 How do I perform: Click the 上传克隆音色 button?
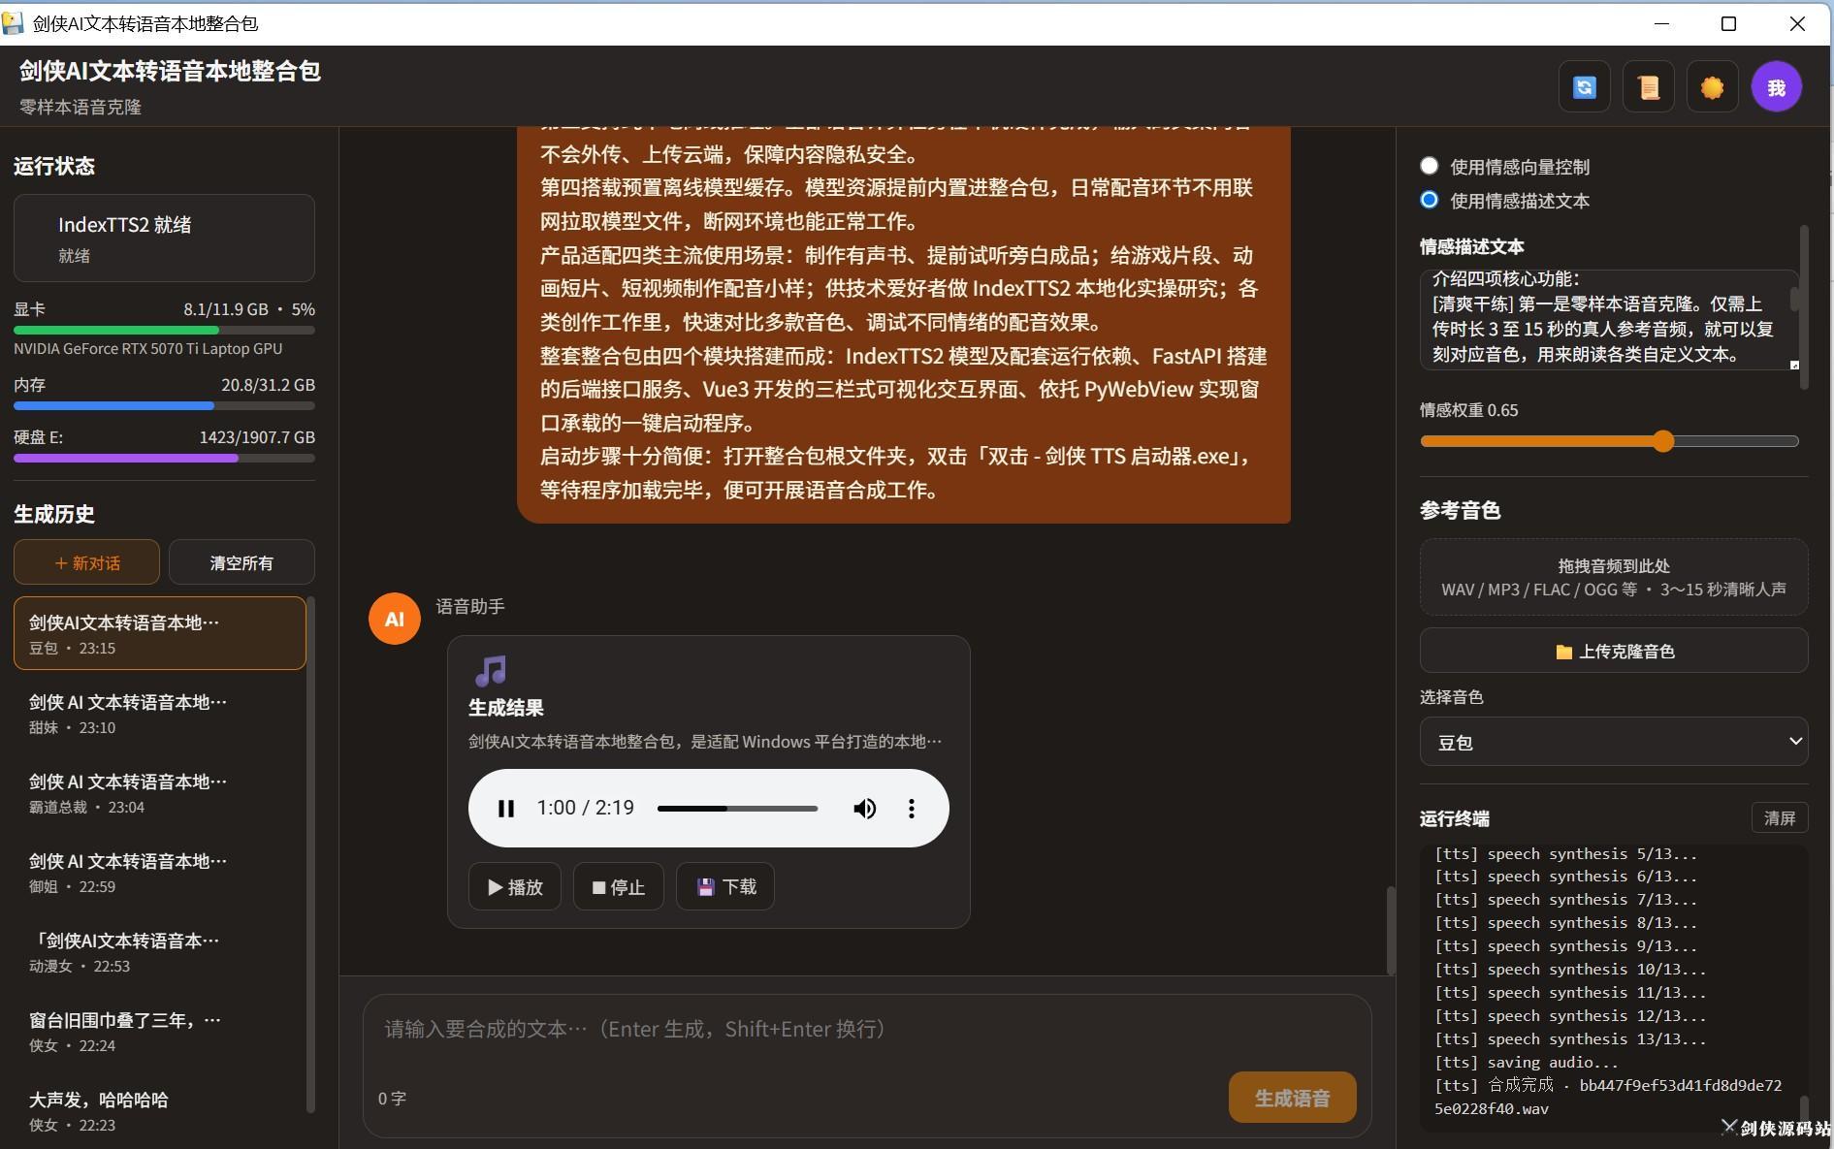point(1614,651)
